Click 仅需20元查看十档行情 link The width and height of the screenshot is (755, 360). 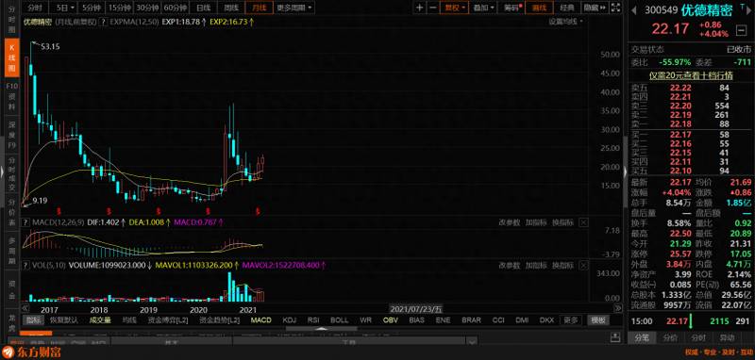(691, 75)
